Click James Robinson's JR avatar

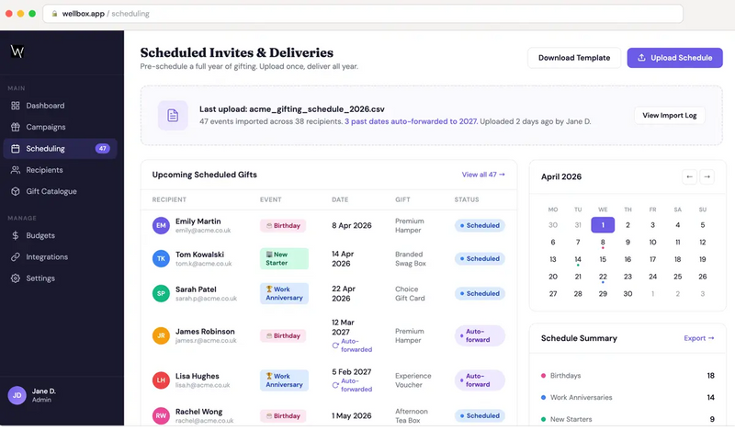pos(161,335)
